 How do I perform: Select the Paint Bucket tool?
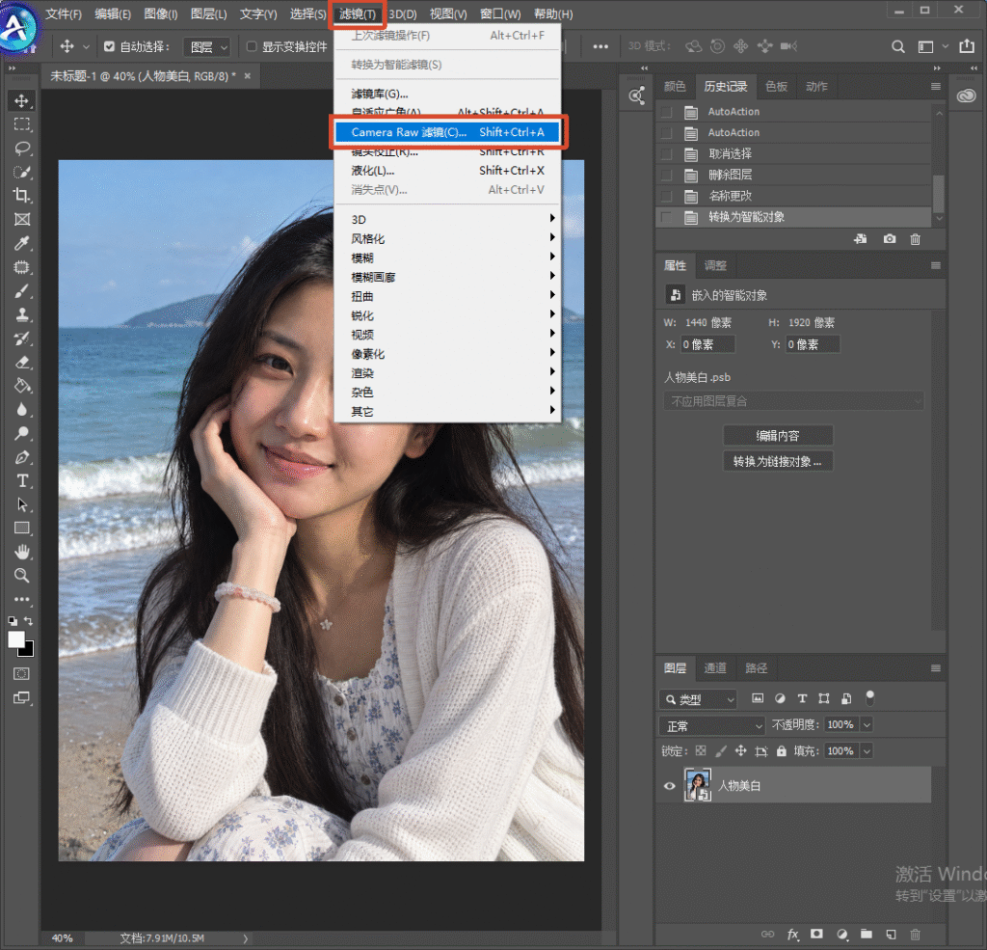[22, 386]
